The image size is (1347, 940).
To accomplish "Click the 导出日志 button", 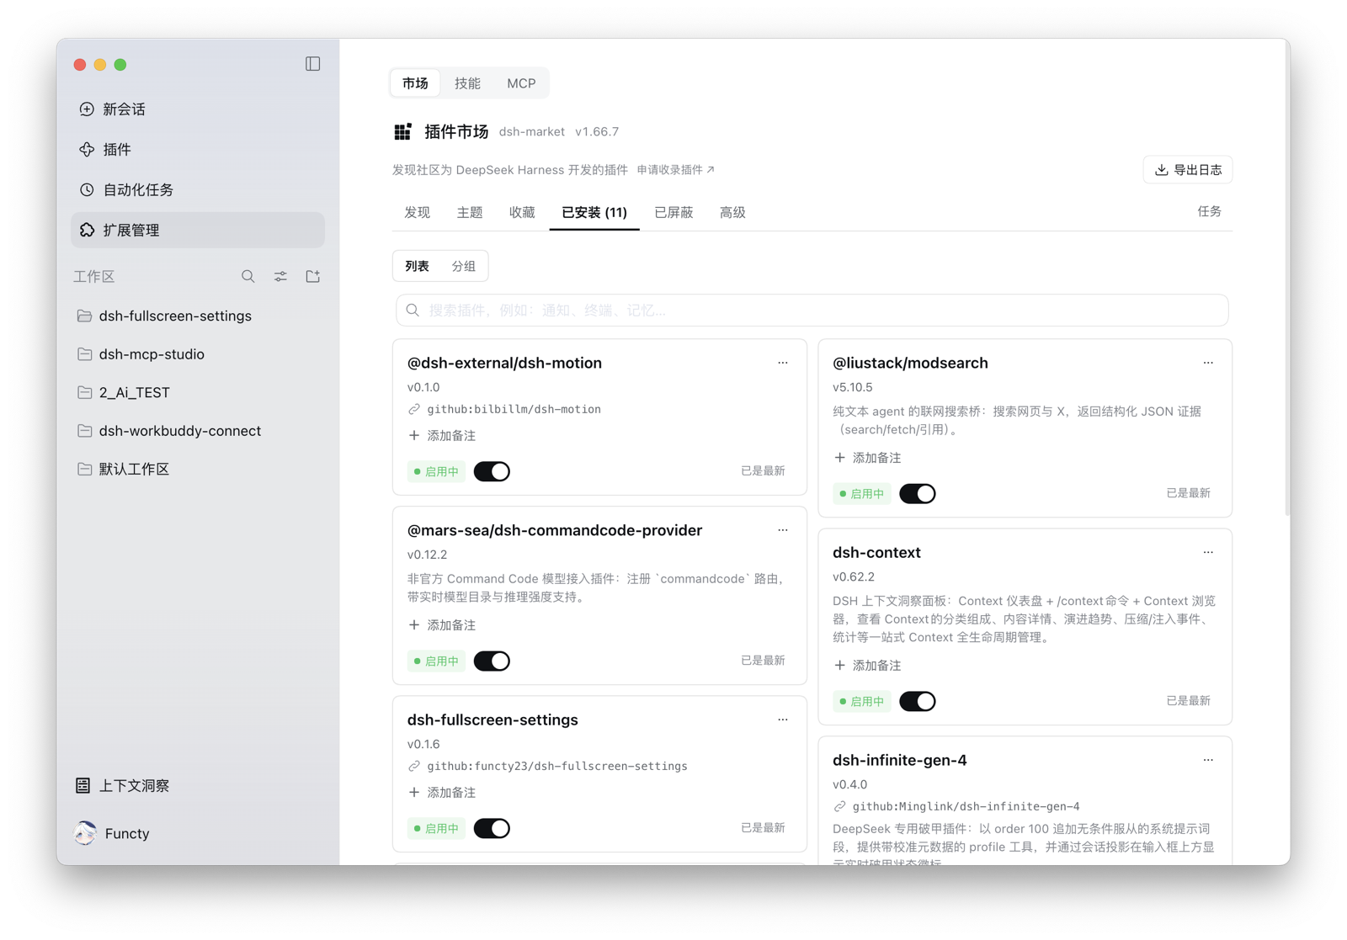I will point(1188,170).
